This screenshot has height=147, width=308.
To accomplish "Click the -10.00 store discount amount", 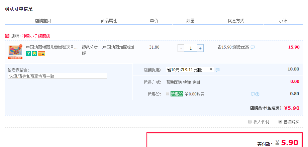I will coord(293,69).
